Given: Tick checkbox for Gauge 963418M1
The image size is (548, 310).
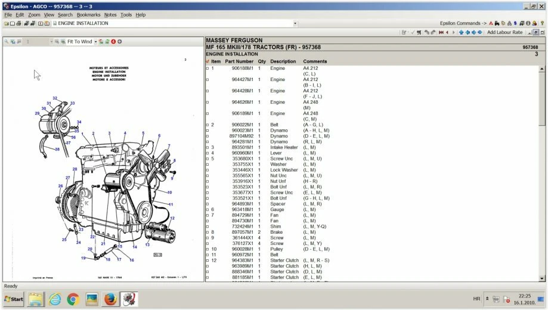Looking at the screenshot, I should click(208, 210).
